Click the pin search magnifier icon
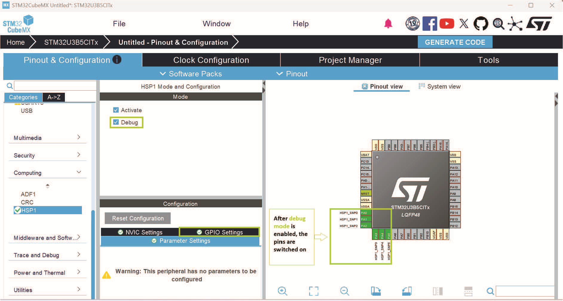563x301 pixels. pos(490,291)
